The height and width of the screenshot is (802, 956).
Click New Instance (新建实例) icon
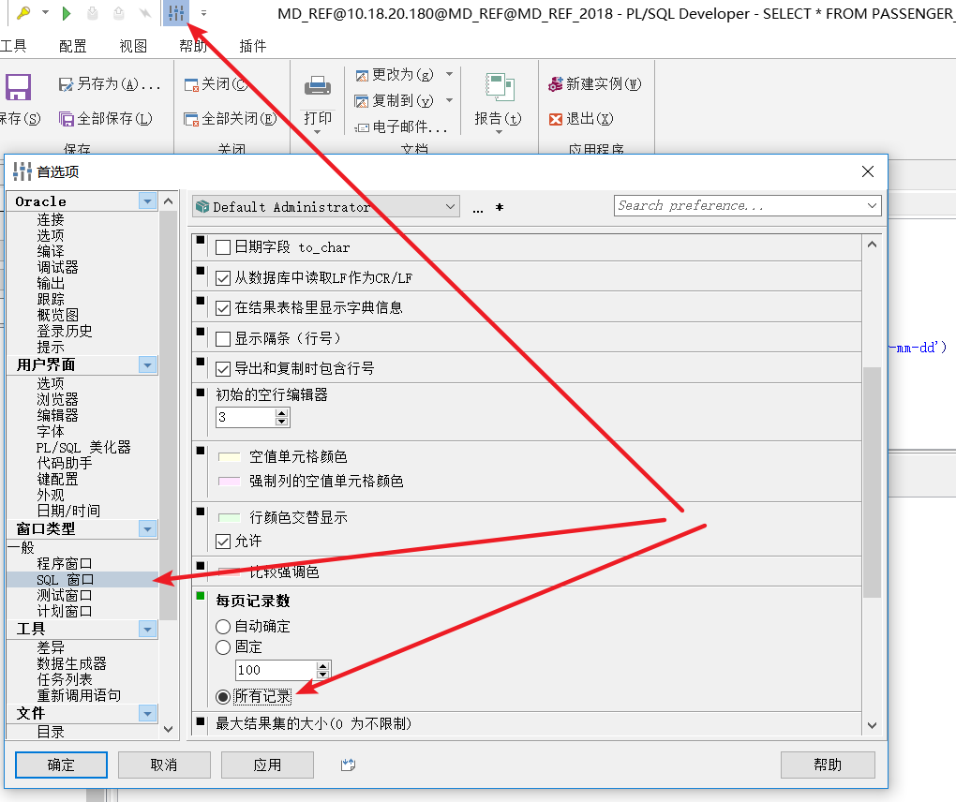pos(556,84)
